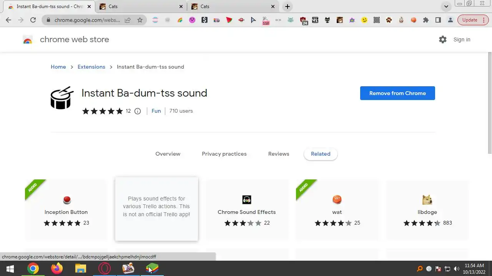Switch to the Overview tab
Image resolution: width=492 pixels, height=276 pixels.
click(168, 154)
